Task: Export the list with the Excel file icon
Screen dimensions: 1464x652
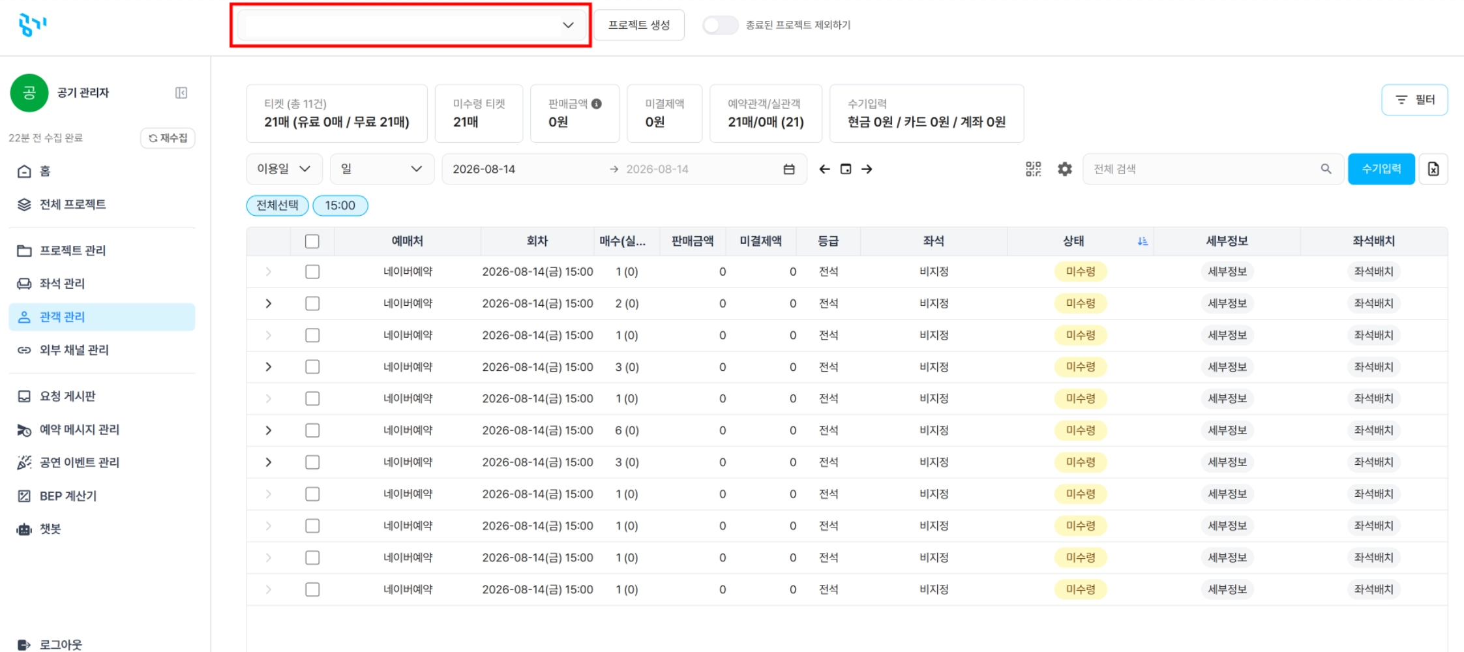Action: point(1433,169)
